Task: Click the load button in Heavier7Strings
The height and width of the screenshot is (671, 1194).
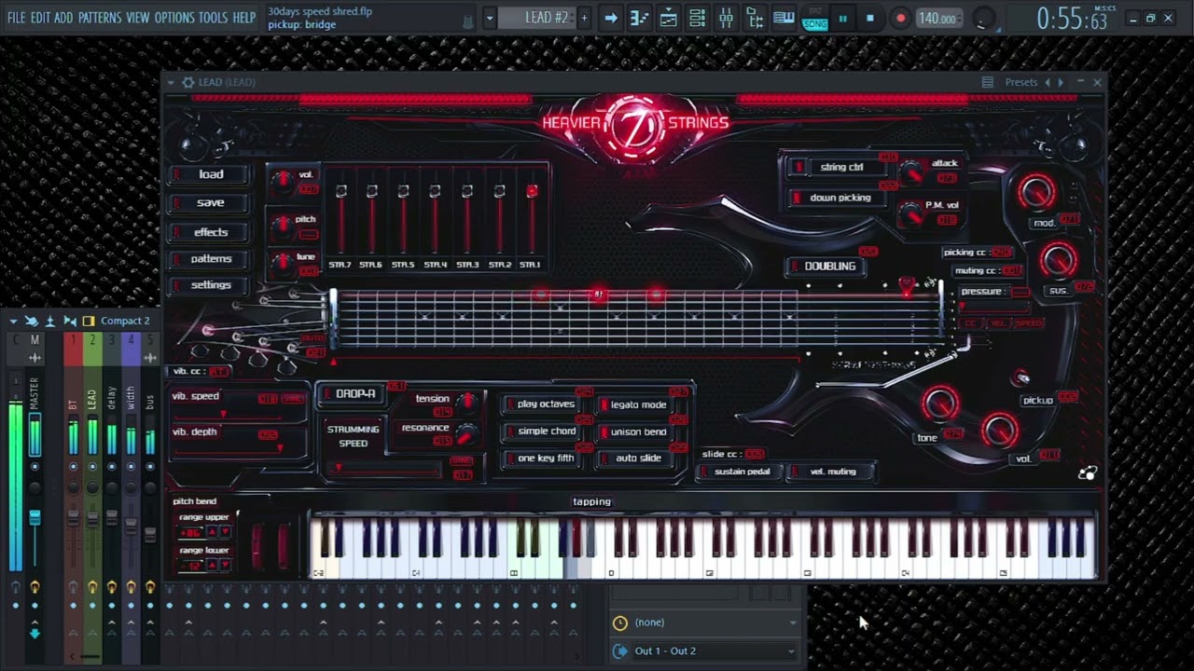Action: (211, 174)
